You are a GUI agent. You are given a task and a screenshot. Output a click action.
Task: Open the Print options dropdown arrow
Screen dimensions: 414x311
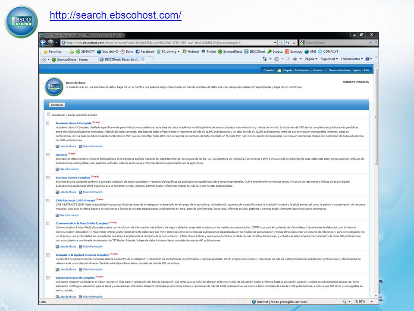point(301,59)
